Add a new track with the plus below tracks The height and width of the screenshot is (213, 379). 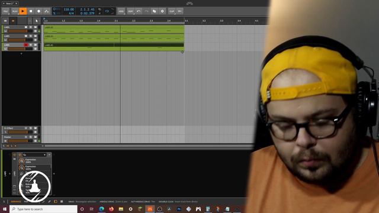point(21,54)
